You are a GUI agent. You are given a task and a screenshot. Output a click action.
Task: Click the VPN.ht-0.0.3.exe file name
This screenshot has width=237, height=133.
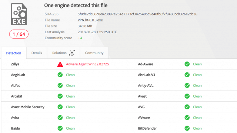pyautogui.click(x=90, y=20)
